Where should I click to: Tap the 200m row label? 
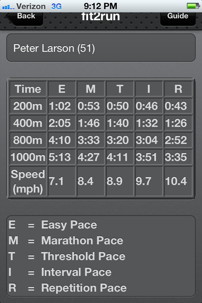(x=28, y=106)
